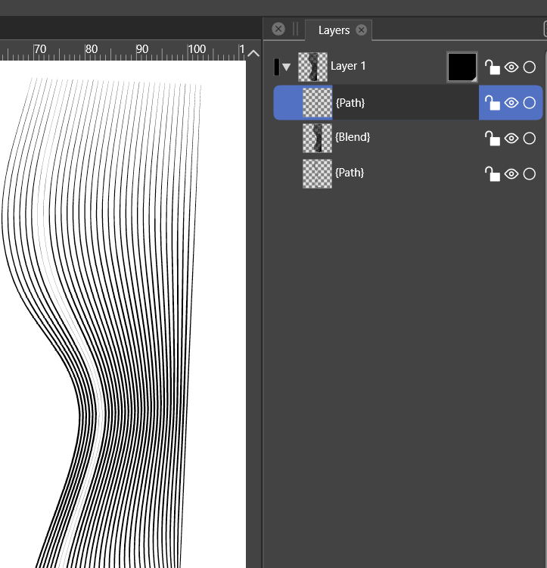The width and height of the screenshot is (547, 568).
Task: Toggle visibility of the {Blend} object
Action: 511,138
